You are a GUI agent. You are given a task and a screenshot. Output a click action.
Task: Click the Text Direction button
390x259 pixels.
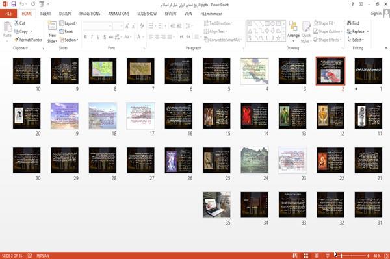pos(218,23)
